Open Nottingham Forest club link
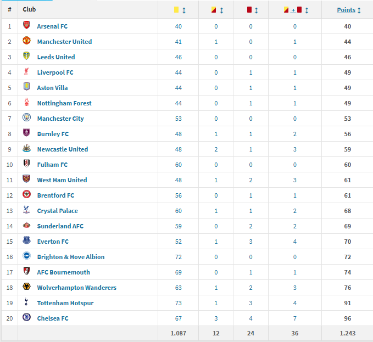 pyautogui.click(x=64, y=103)
